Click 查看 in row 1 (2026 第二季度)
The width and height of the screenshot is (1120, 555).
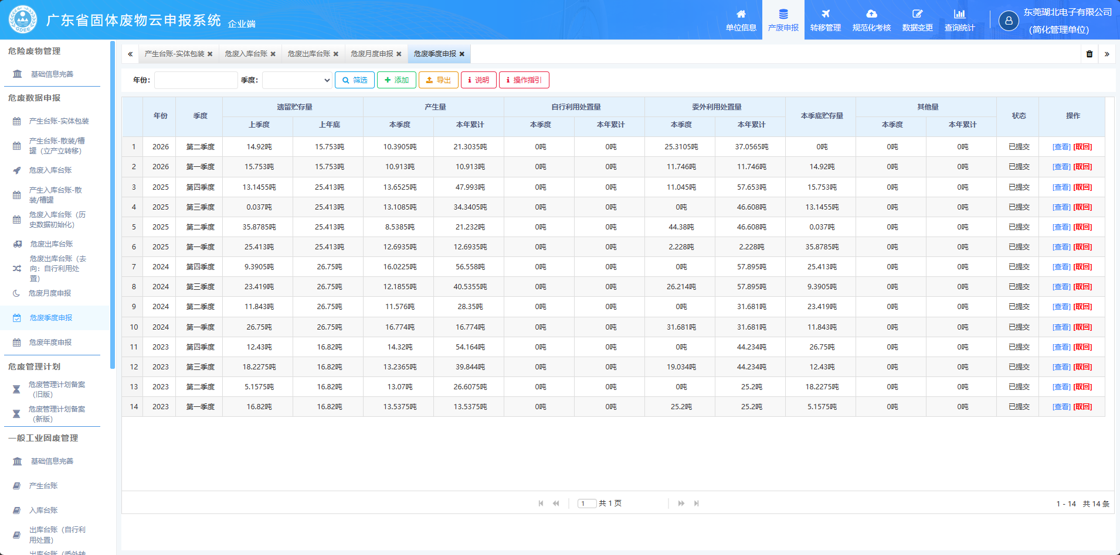point(1061,147)
